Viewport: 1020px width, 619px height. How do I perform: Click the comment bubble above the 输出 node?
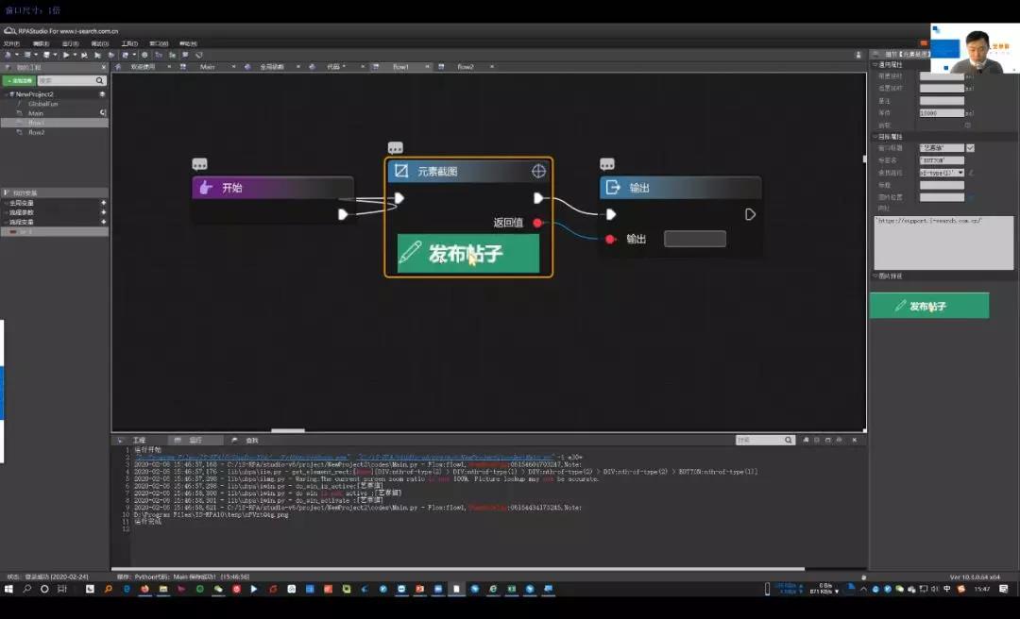[x=607, y=164]
